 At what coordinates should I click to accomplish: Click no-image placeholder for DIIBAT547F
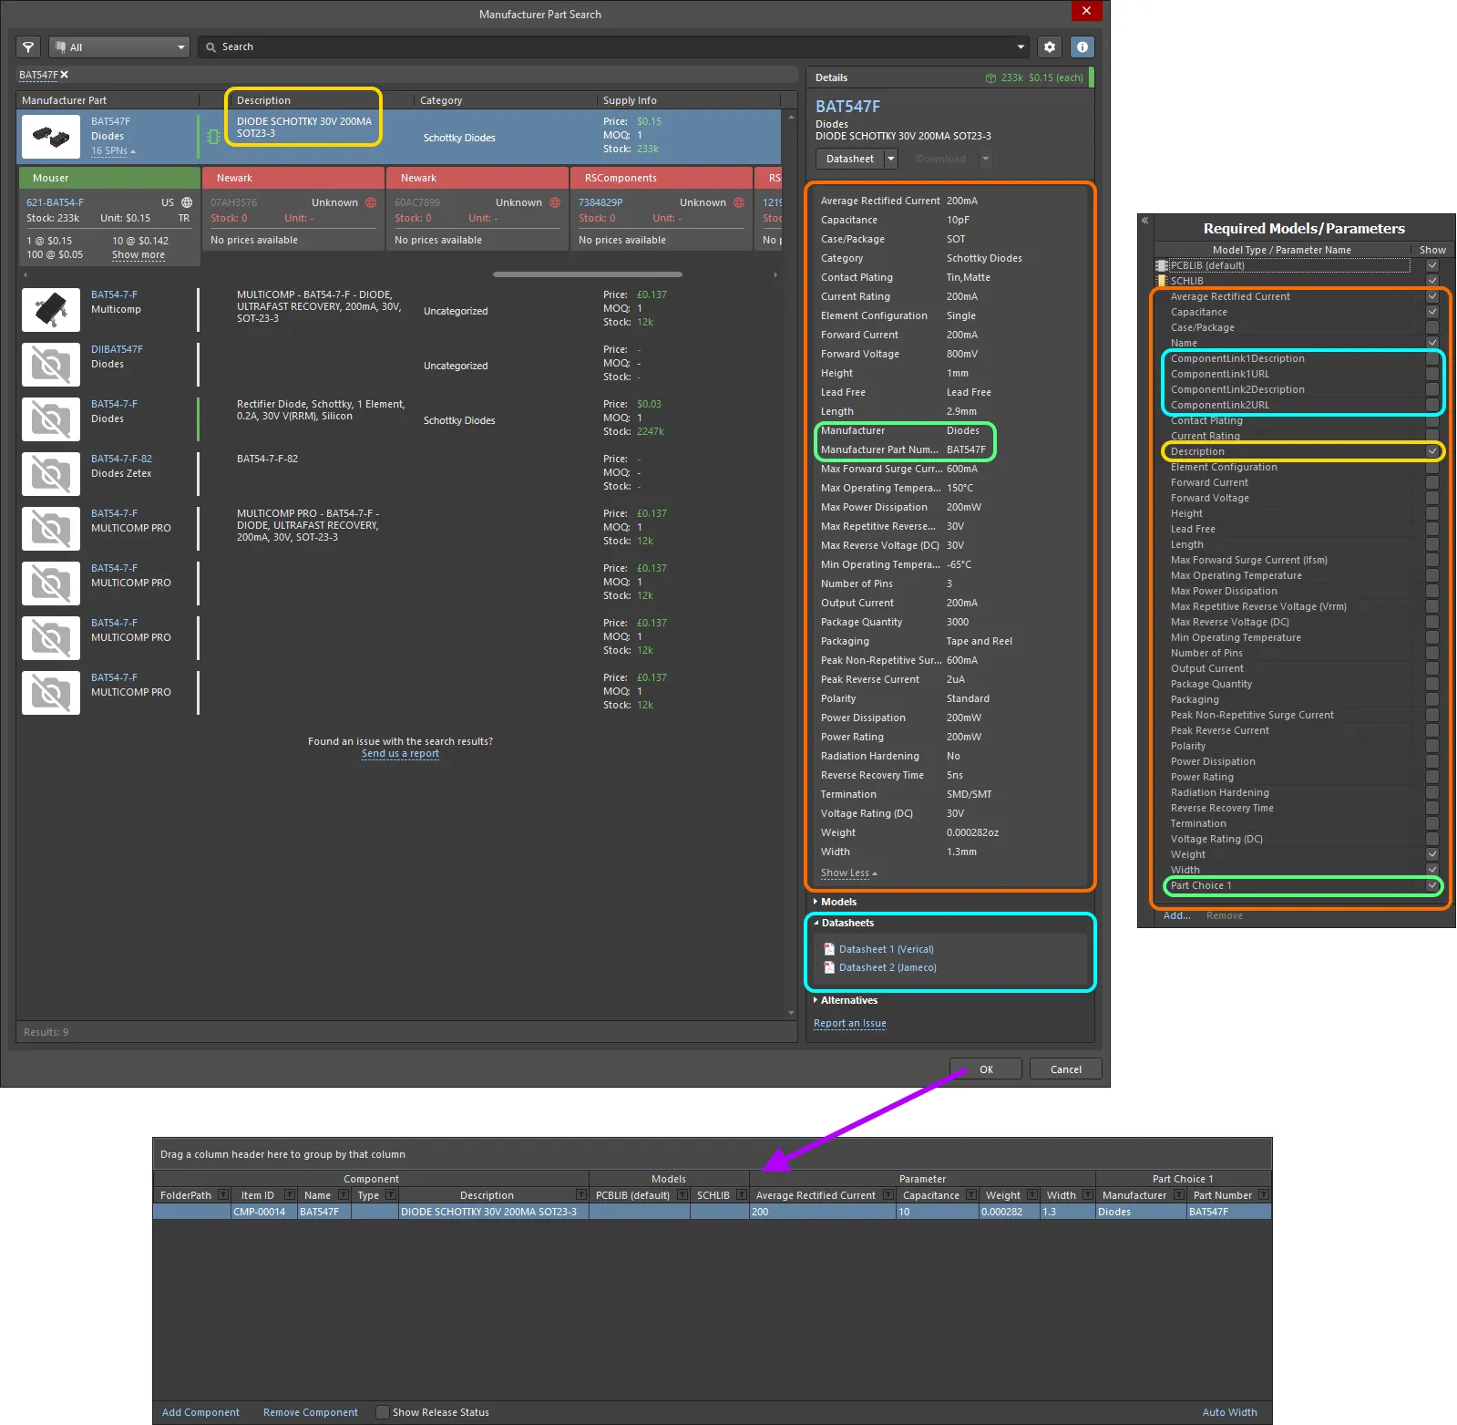51,365
